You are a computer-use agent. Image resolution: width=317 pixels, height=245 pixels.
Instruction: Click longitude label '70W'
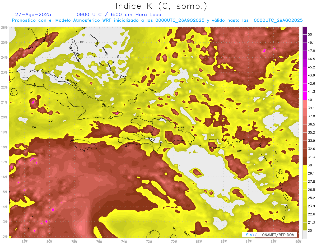174,241
